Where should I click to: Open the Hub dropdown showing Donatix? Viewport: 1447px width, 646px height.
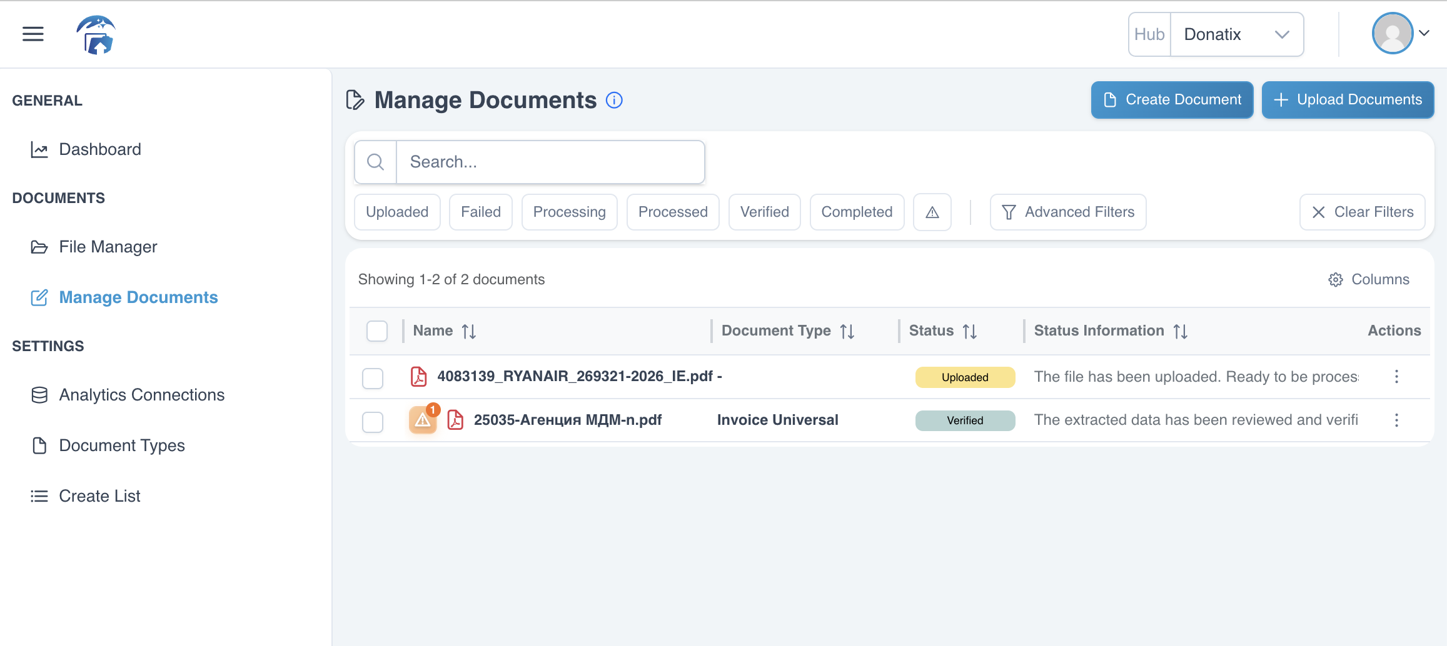(x=1236, y=34)
